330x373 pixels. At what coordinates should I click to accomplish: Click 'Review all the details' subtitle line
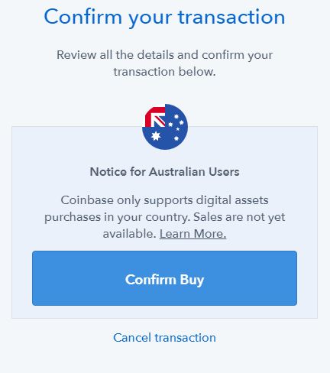pos(164,55)
